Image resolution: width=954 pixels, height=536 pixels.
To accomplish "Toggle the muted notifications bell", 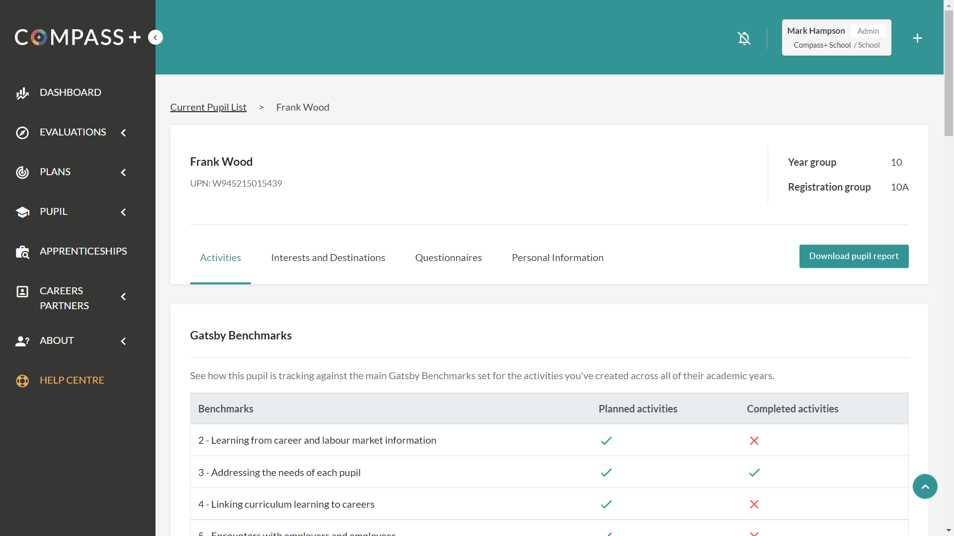I will (x=744, y=38).
